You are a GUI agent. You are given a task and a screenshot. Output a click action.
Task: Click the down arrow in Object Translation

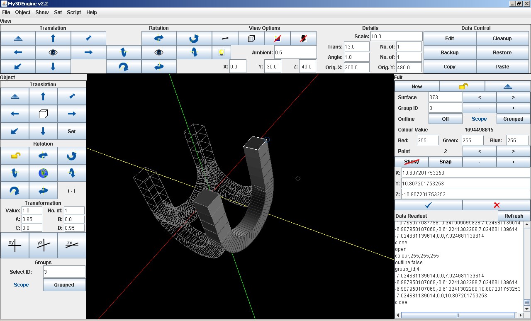[x=43, y=131]
